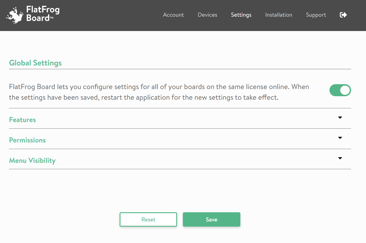This screenshot has height=243, width=366.
Task: Open the Account page
Action: [173, 15]
